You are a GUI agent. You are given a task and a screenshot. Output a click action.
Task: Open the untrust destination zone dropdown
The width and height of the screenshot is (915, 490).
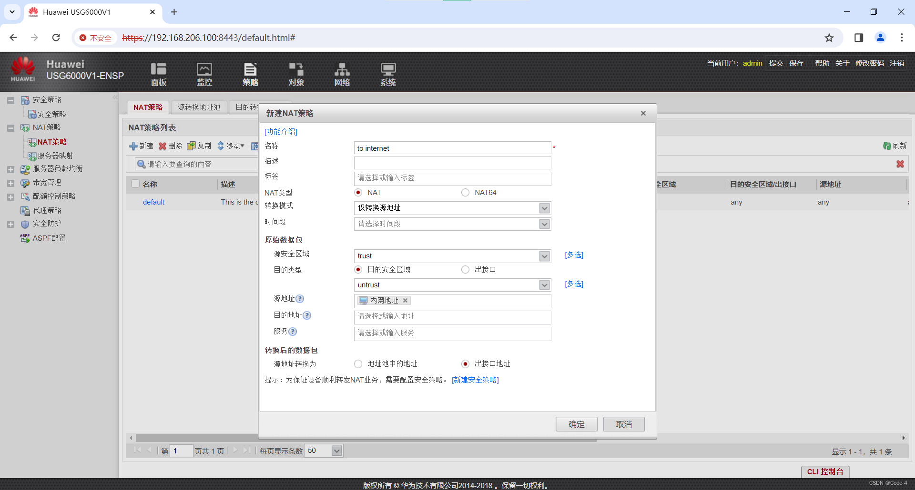[545, 285]
